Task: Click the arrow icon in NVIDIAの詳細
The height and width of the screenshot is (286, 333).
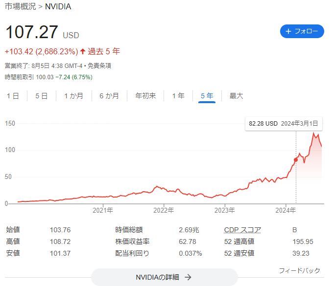Action: (188, 277)
